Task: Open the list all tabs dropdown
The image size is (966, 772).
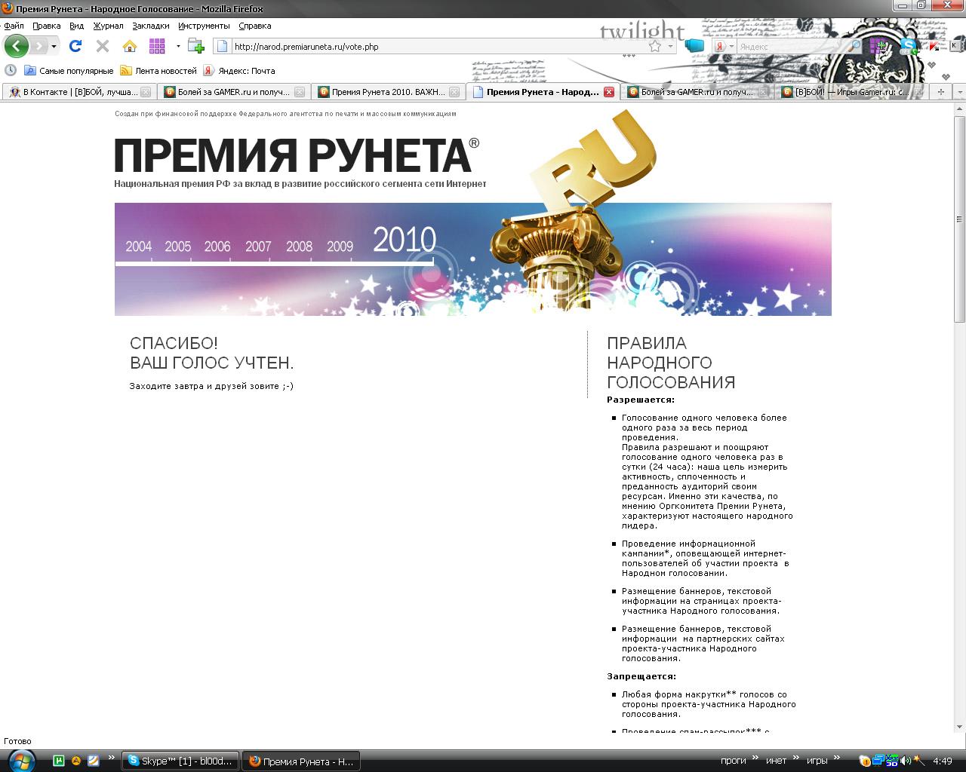Action: 958,92
